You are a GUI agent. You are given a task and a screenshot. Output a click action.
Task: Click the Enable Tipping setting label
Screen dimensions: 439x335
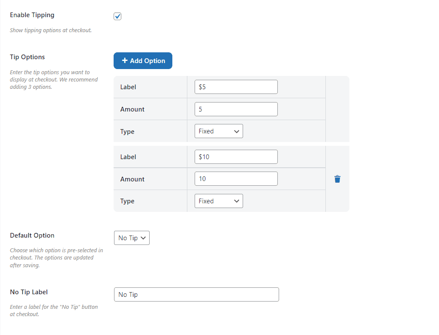(32, 15)
